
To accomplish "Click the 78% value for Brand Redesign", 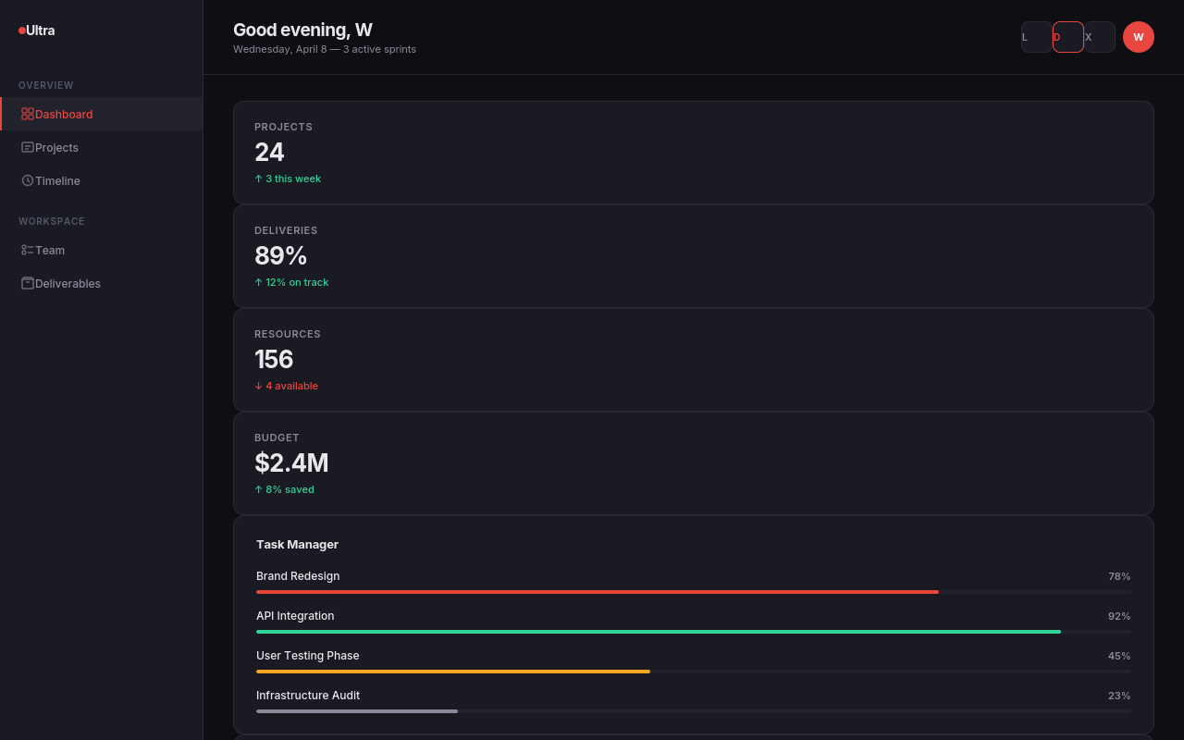I will (x=1119, y=576).
